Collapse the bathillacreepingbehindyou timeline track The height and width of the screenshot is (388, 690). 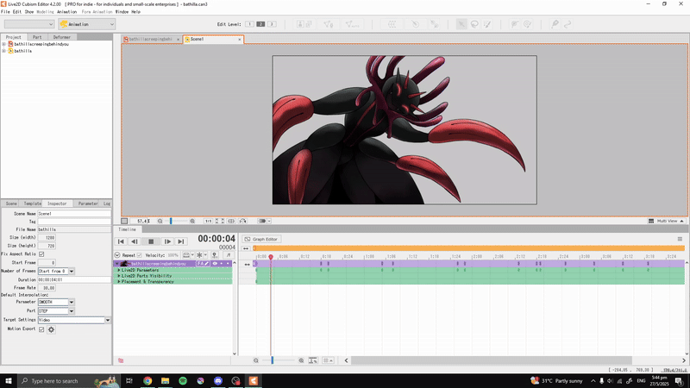click(117, 264)
